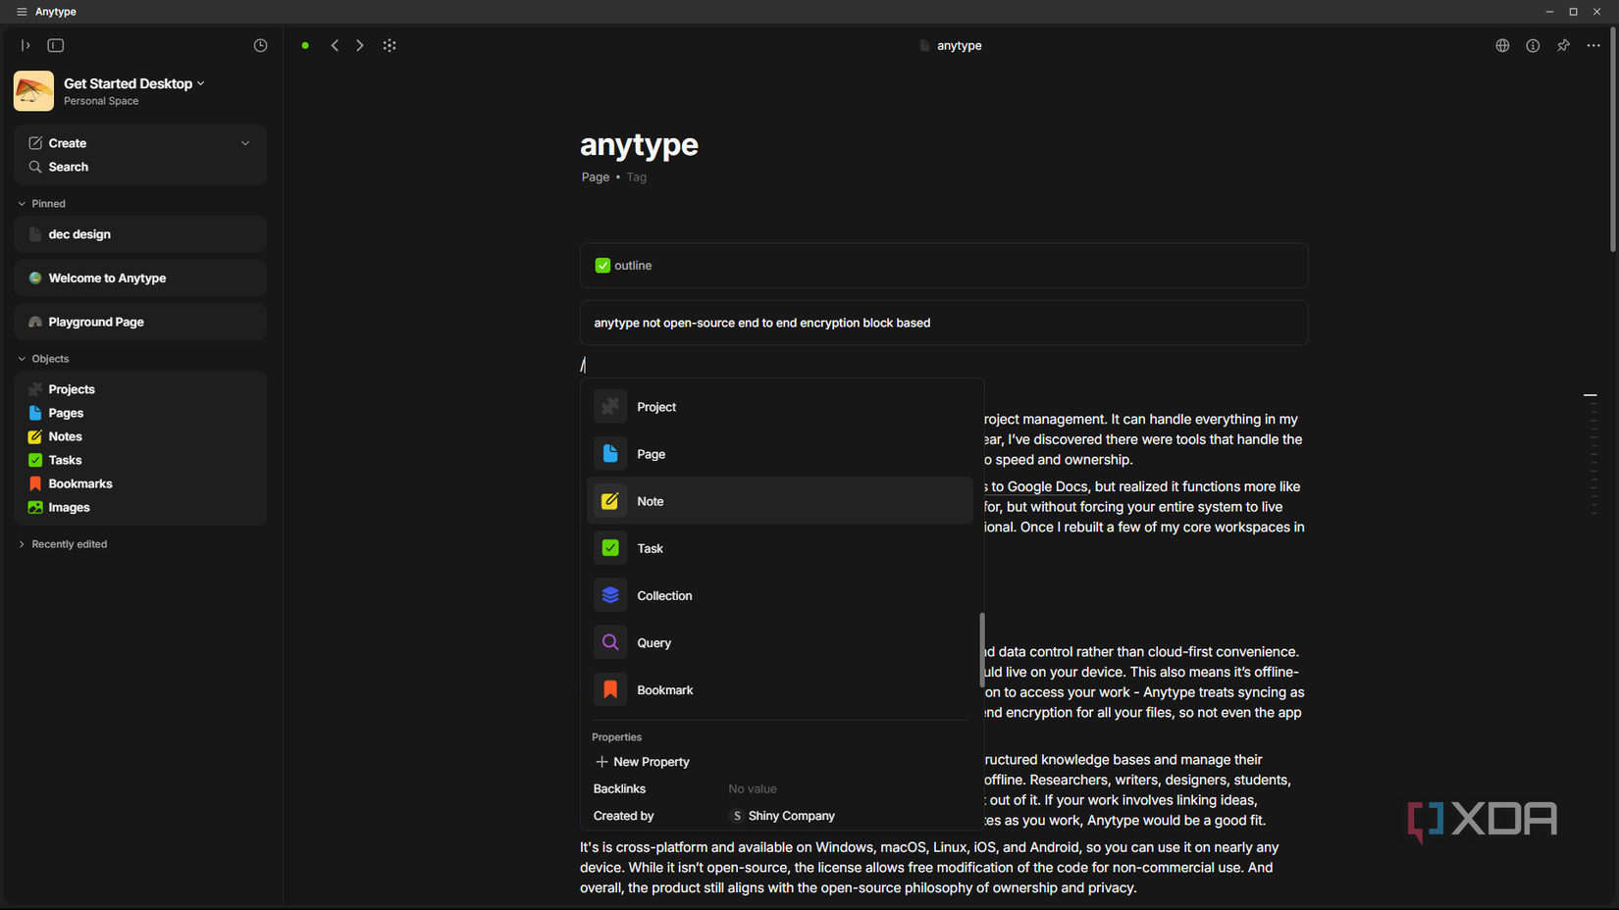
Task: Collapse sidebar with the arrow icon
Action: tap(26, 45)
